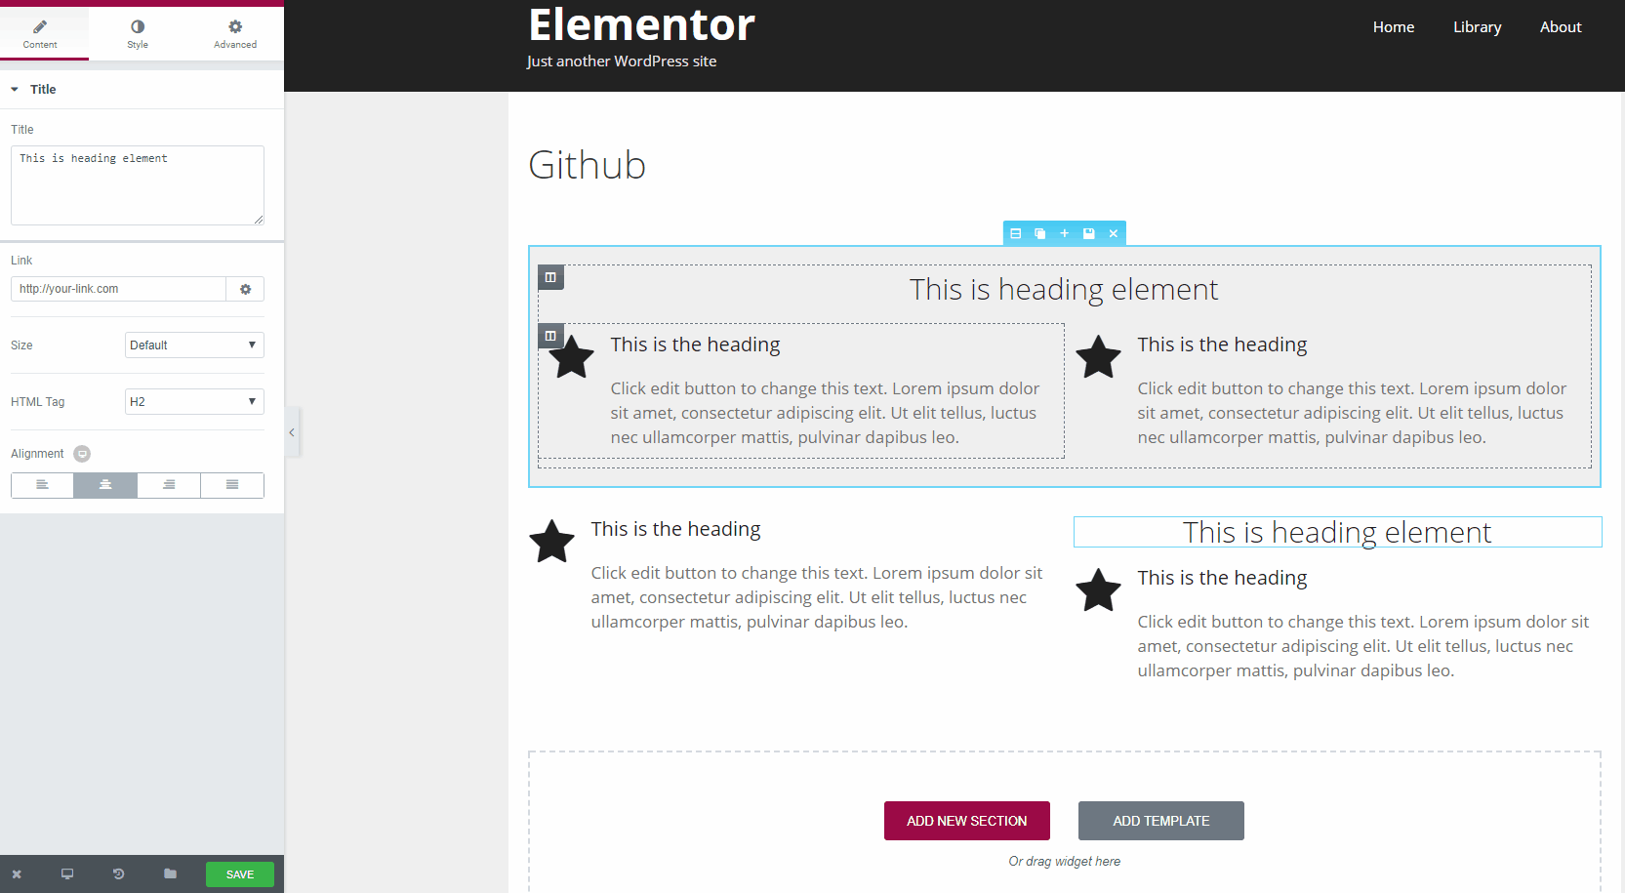Open the templates folder icon in footer

(x=170, y=873)
